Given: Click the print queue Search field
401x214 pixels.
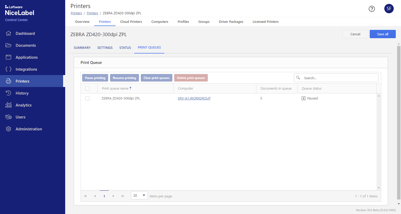Looking at the screenshot, I should point(339,78).
